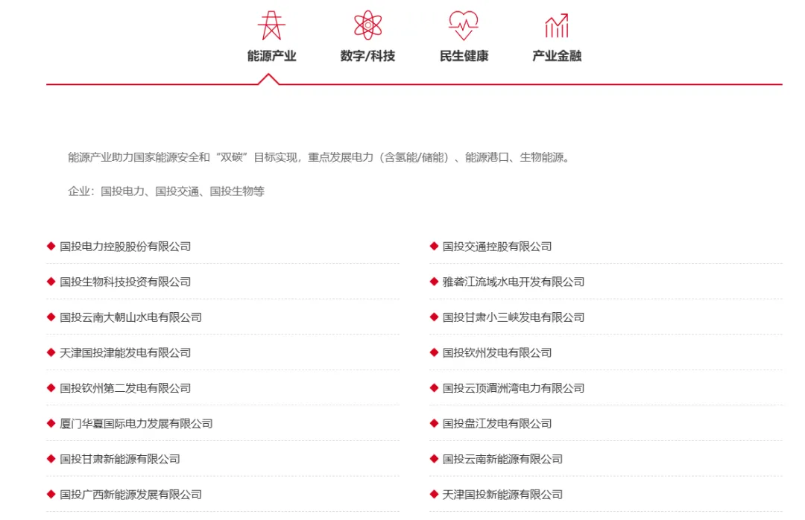Click the red diamond bullet beside 国投甘肃新能源有限公司

[51, 459]
